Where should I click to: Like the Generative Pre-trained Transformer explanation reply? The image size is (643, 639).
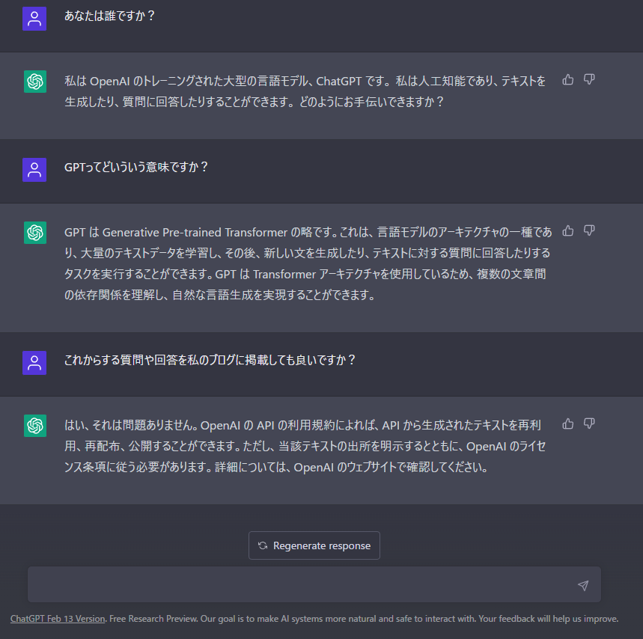click(568, 230)
